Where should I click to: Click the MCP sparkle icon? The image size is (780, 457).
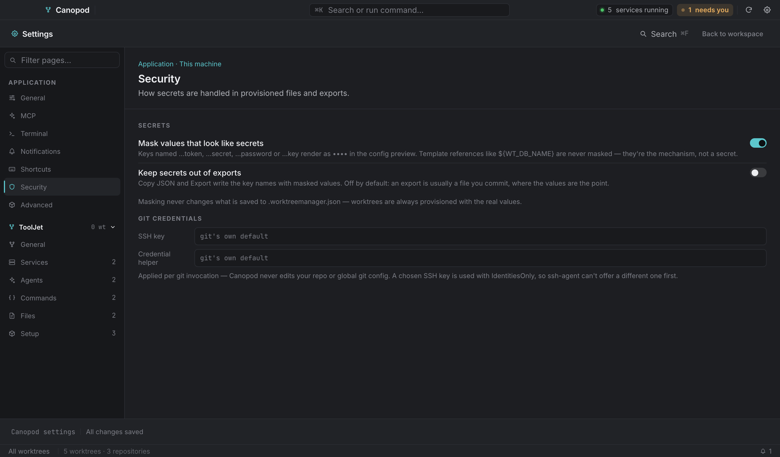pos(12,115)
